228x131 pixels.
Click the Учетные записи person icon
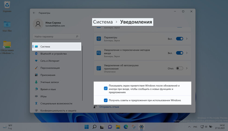click(36, 82)
